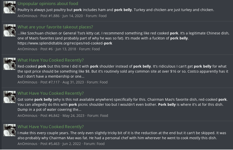Click the Food forum link on the May 24, 2023 result
Image resolution: width=233 pixels, height=150 pixels.
(x=104, y=116)
